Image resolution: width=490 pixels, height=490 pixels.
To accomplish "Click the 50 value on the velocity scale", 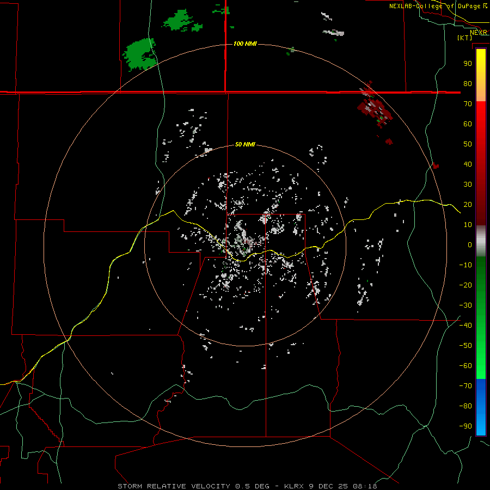I will tap(468, 144).
